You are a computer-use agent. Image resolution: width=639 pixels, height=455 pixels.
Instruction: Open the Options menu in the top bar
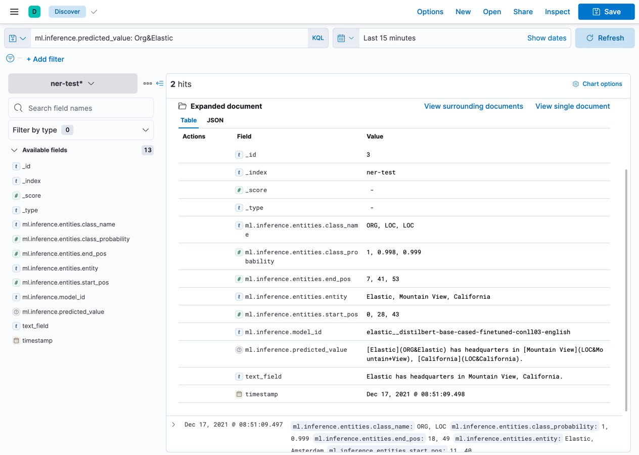coord(430,12)
